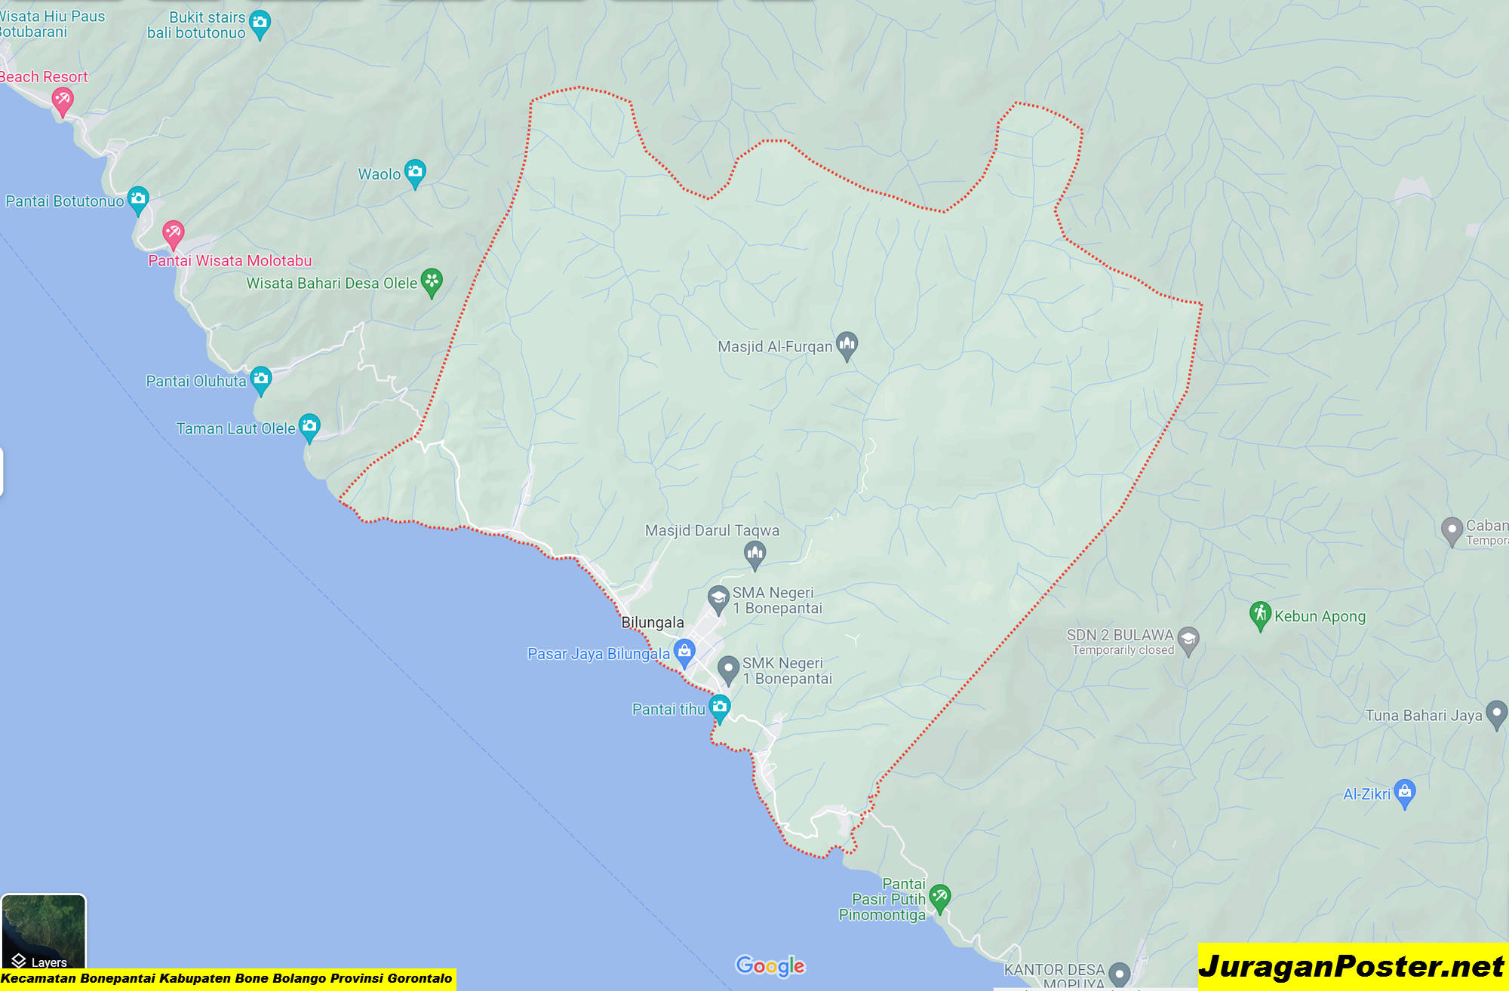Click the Kebun Apong hiking pin
This screenshot has height=991, width=1509.
coord(1260,615)
